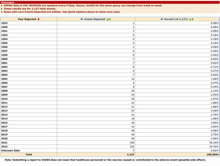Click red sort arrow beside Year Reported
The width and height of the screenshot is (220, 166).
[x=39, y=19]
